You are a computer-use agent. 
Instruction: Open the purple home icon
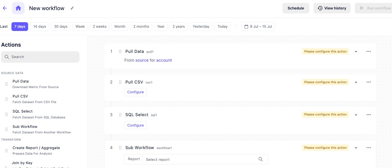(x=18, y=8)
